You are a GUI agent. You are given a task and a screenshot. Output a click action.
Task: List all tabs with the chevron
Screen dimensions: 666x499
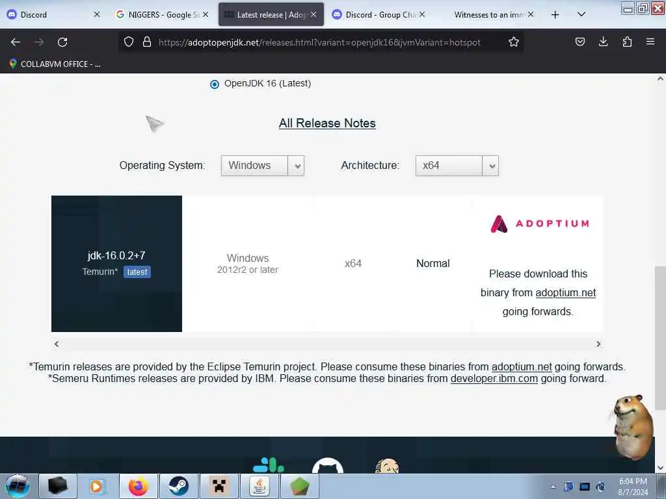(x=581, y=14)
